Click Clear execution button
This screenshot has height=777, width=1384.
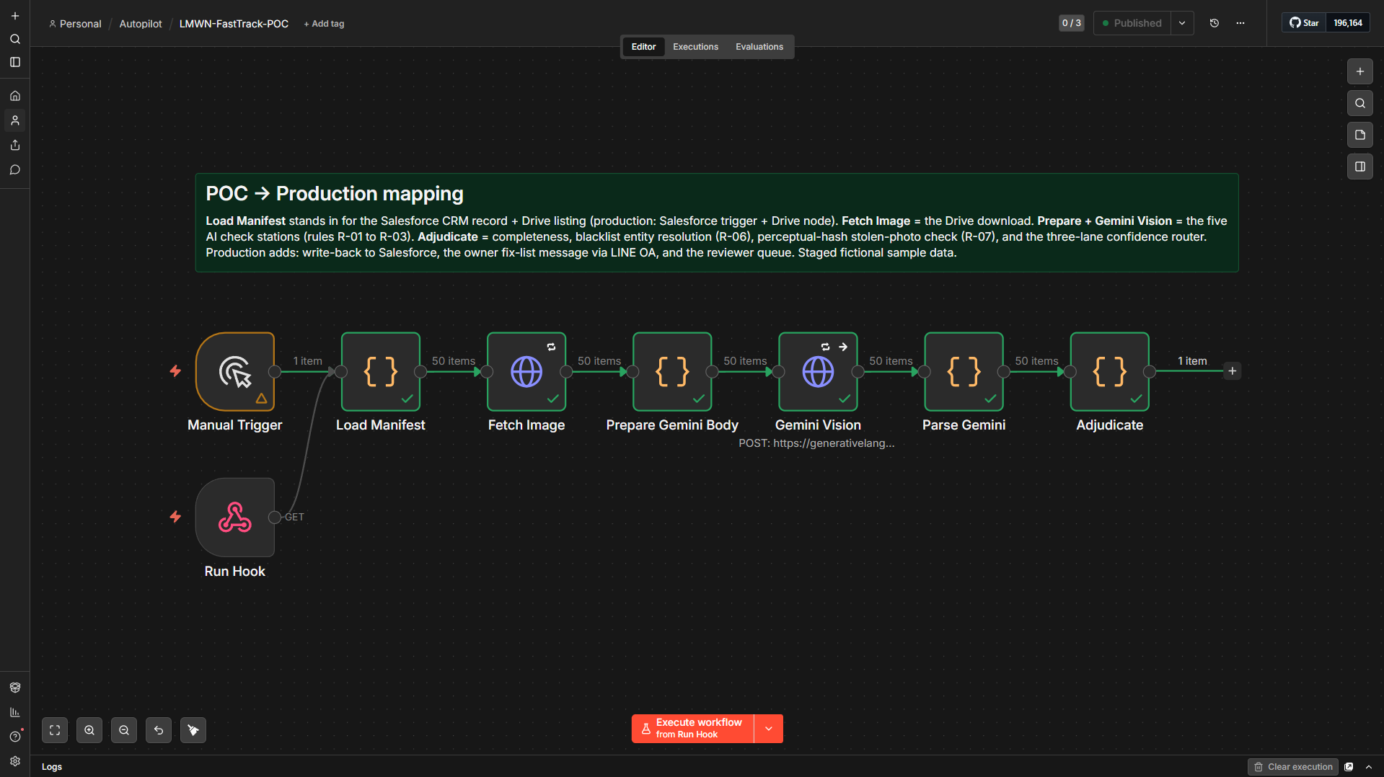[1293, 767]
